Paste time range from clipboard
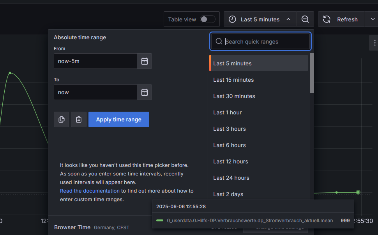The image size is (378, 235). [79, 119]
